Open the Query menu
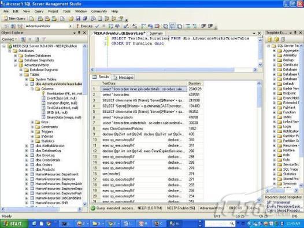The height and width of the screenshot is (228, 304). [39, 11]
